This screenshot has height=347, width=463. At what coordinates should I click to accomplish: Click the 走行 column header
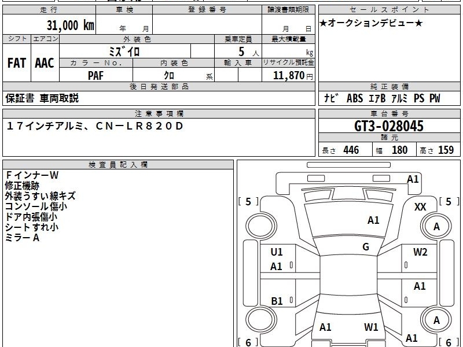49,10
